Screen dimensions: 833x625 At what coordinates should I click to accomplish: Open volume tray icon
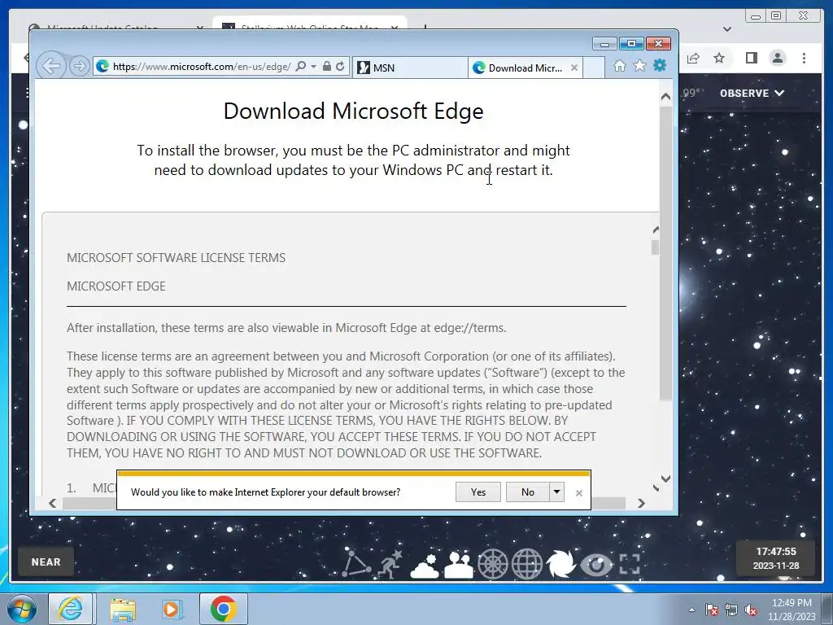click(751, 610)
